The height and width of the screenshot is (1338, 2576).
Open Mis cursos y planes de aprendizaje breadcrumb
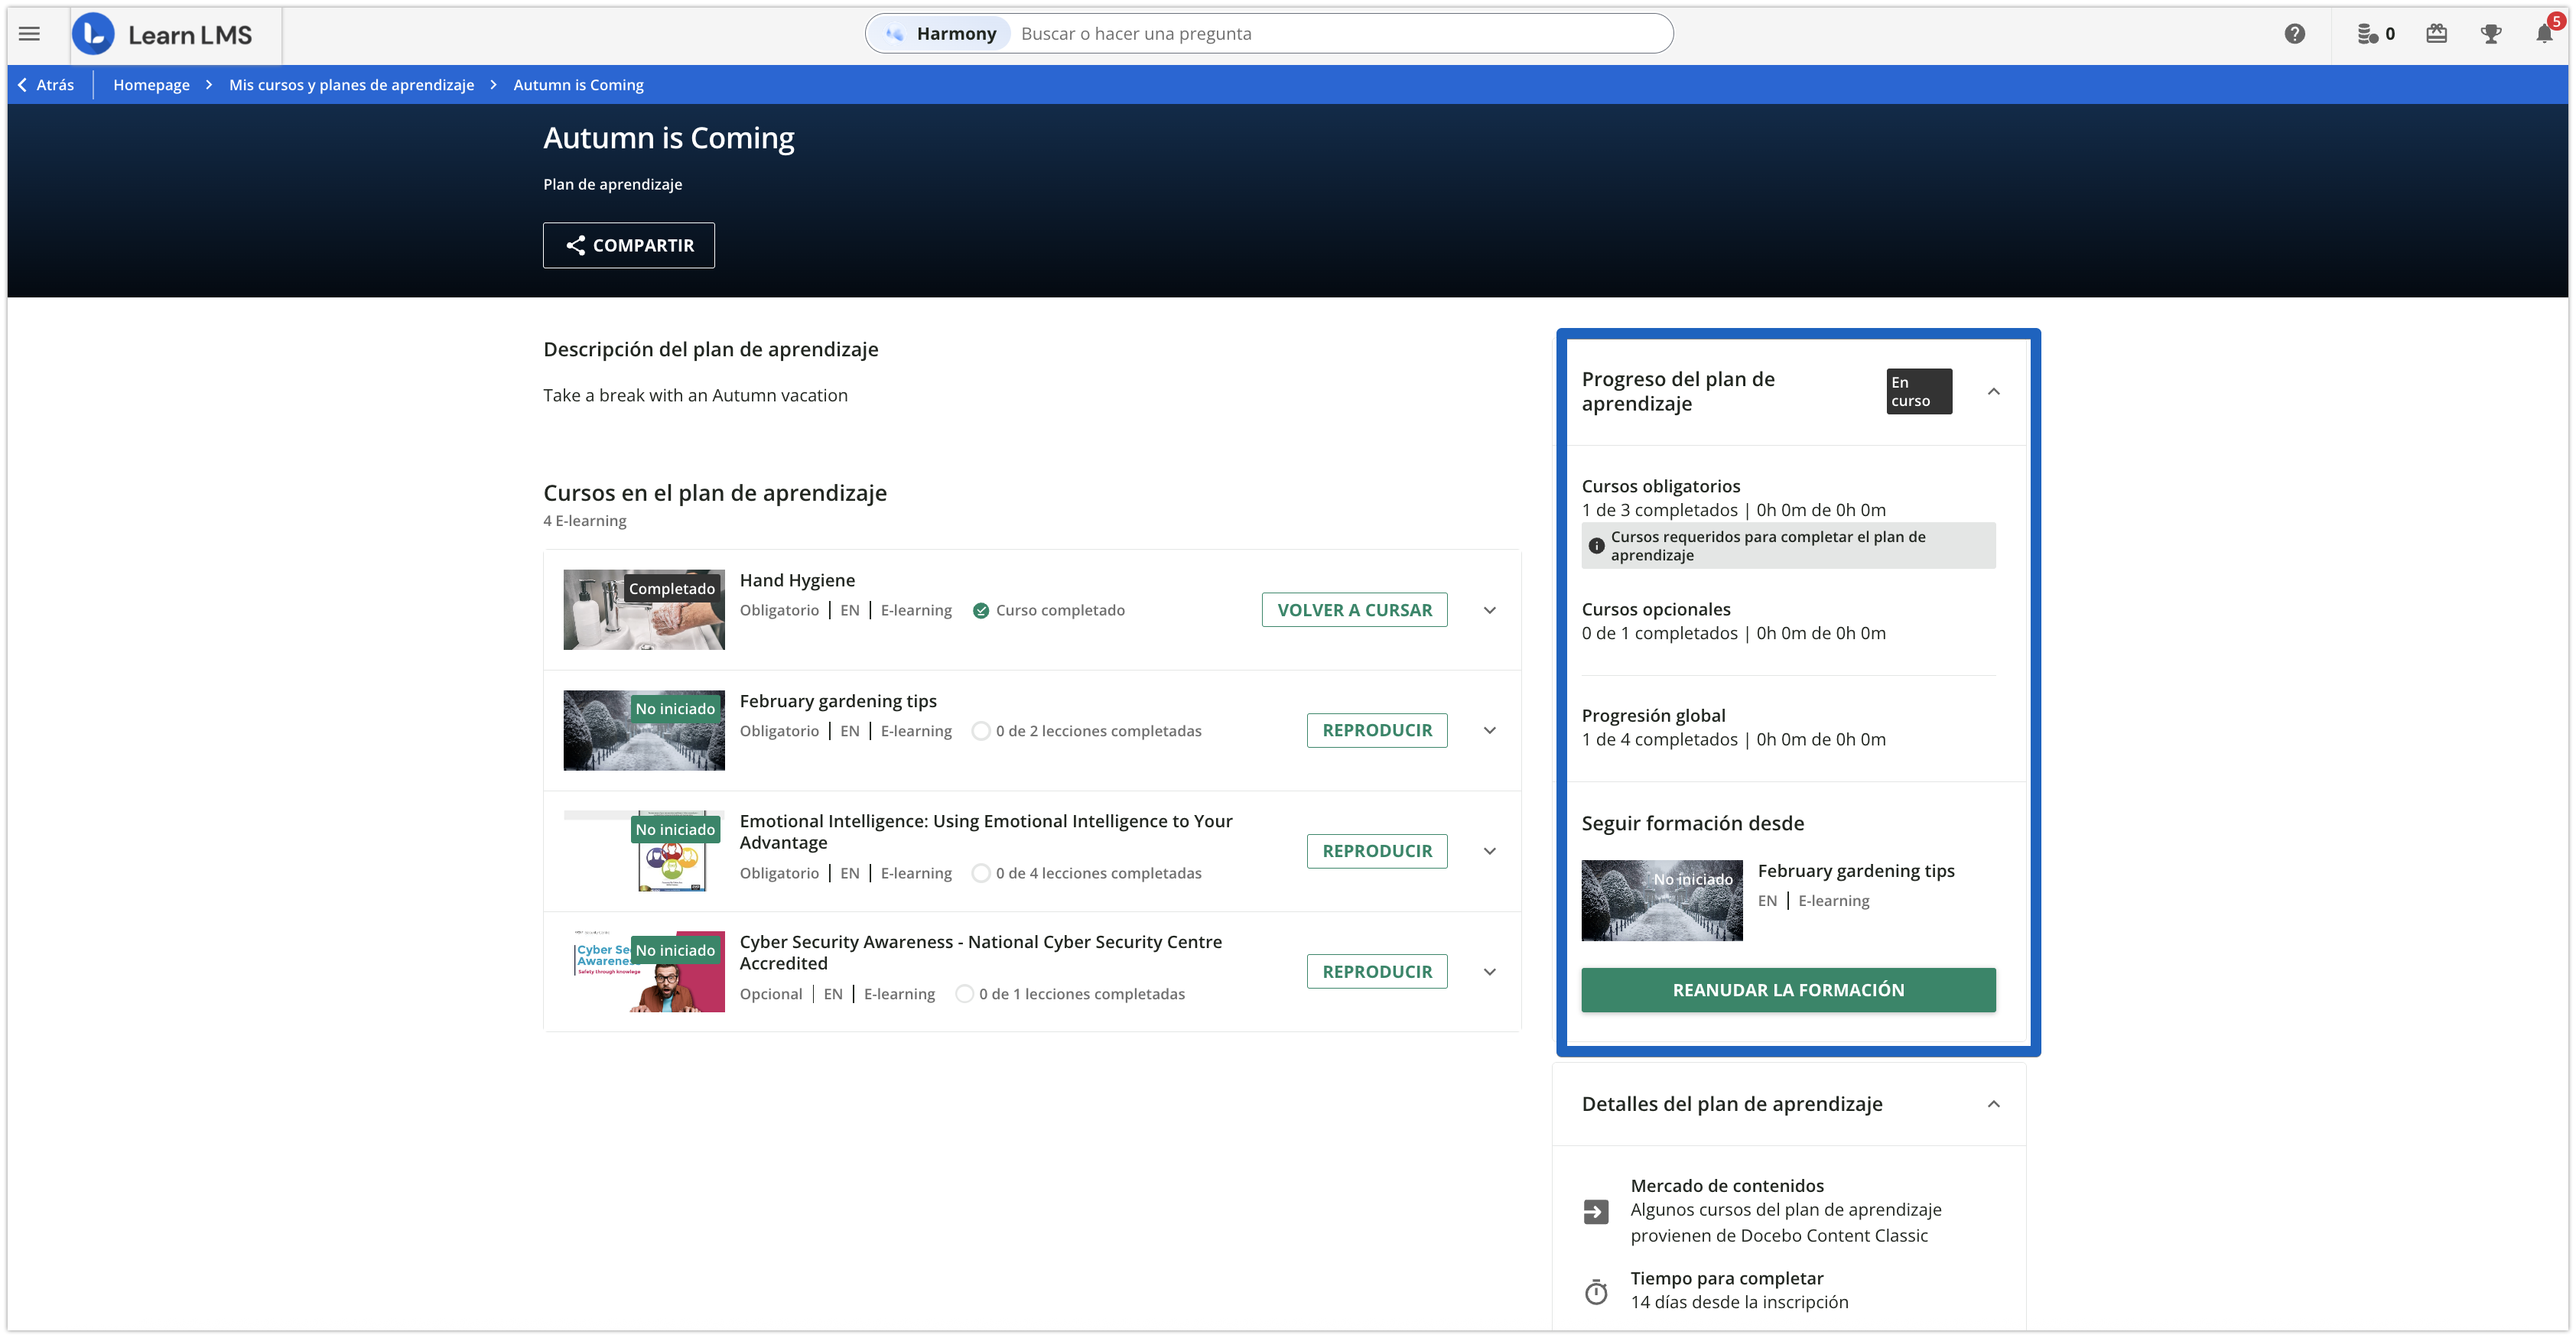pyautogui.click(x=351, y=85)
